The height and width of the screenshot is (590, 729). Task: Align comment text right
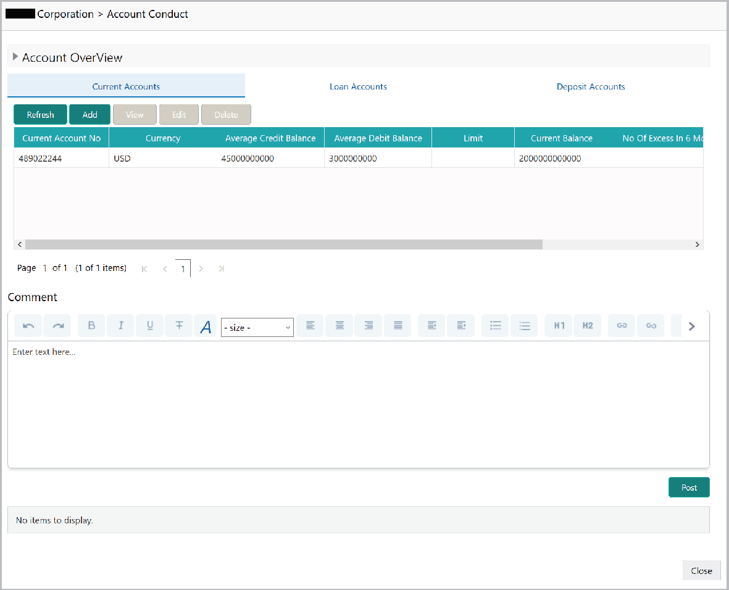[369, 325]
